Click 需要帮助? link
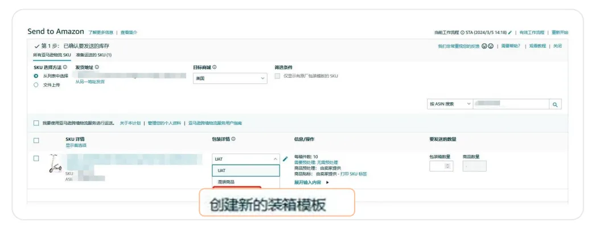The height and width of the screenshot is (230, 591). point(511,46)
